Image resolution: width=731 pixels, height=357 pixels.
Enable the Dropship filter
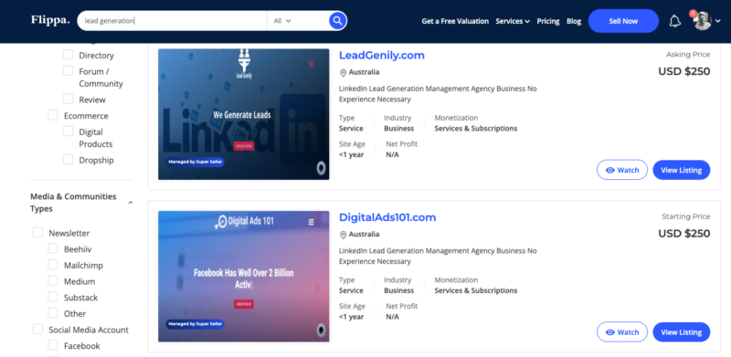68,160
